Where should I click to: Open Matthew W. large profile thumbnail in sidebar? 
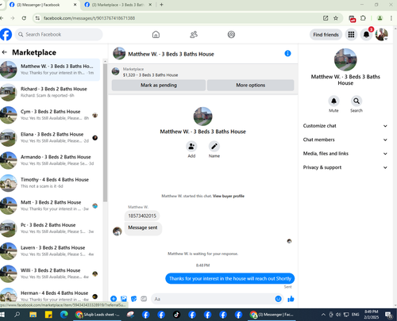(345, 59)
